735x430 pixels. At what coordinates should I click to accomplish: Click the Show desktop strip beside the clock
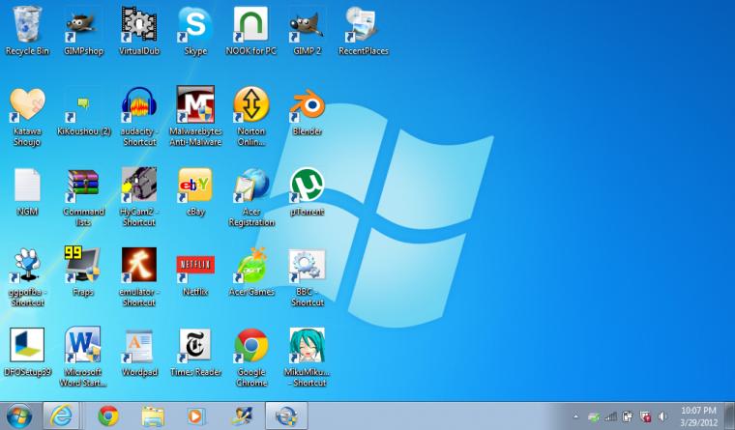(x=729, y=416)
